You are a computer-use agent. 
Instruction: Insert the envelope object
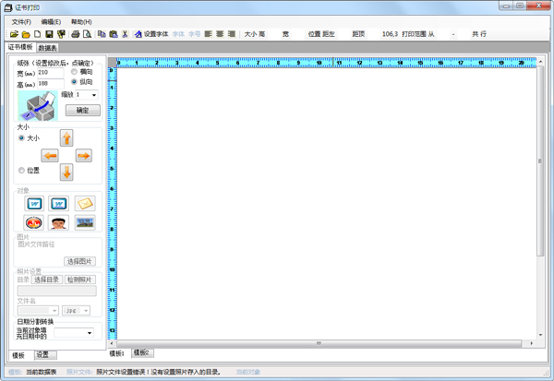click(85, 203)
